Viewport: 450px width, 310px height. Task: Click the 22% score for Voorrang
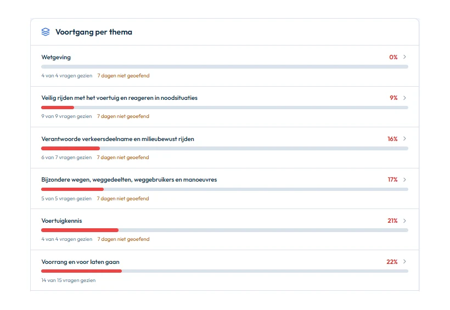coord(392,262)
